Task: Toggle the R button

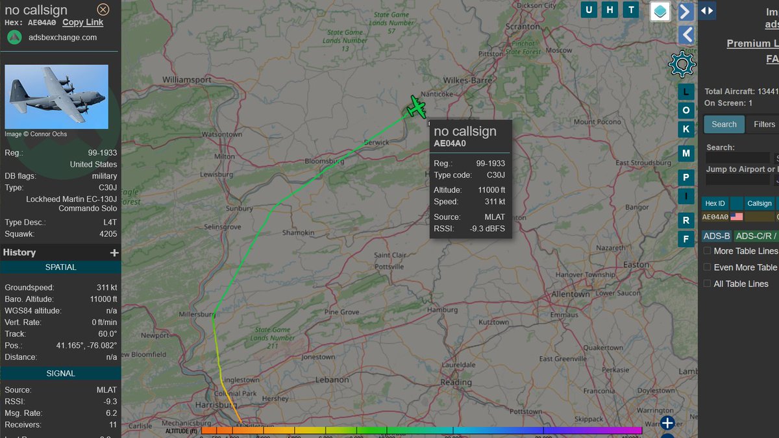Action: point(686,221)
